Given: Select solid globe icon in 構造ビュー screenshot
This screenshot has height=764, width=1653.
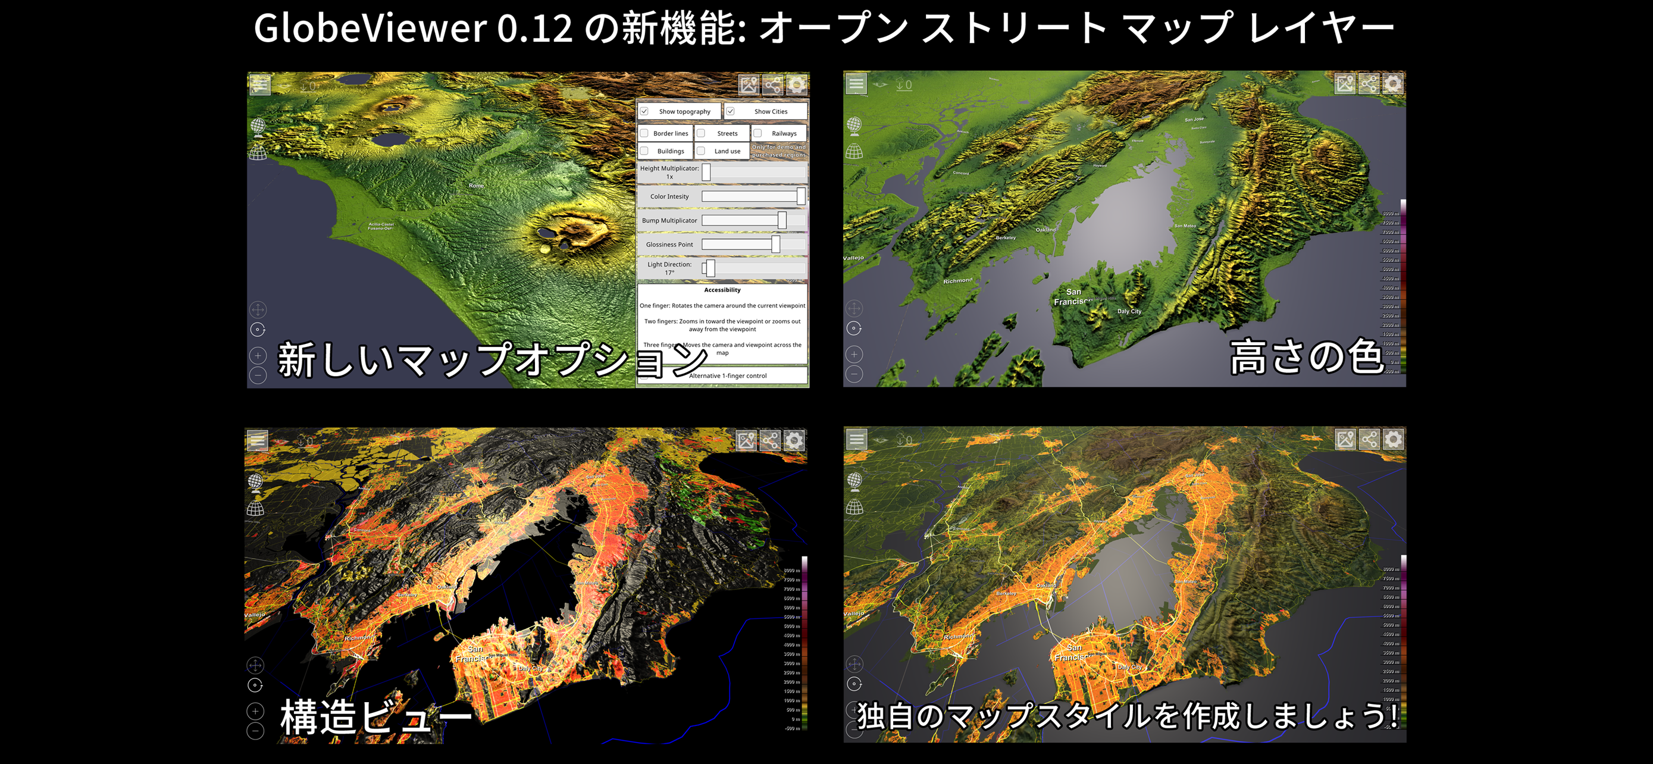Looking at the screenshot, I should [x=255, y=483].
